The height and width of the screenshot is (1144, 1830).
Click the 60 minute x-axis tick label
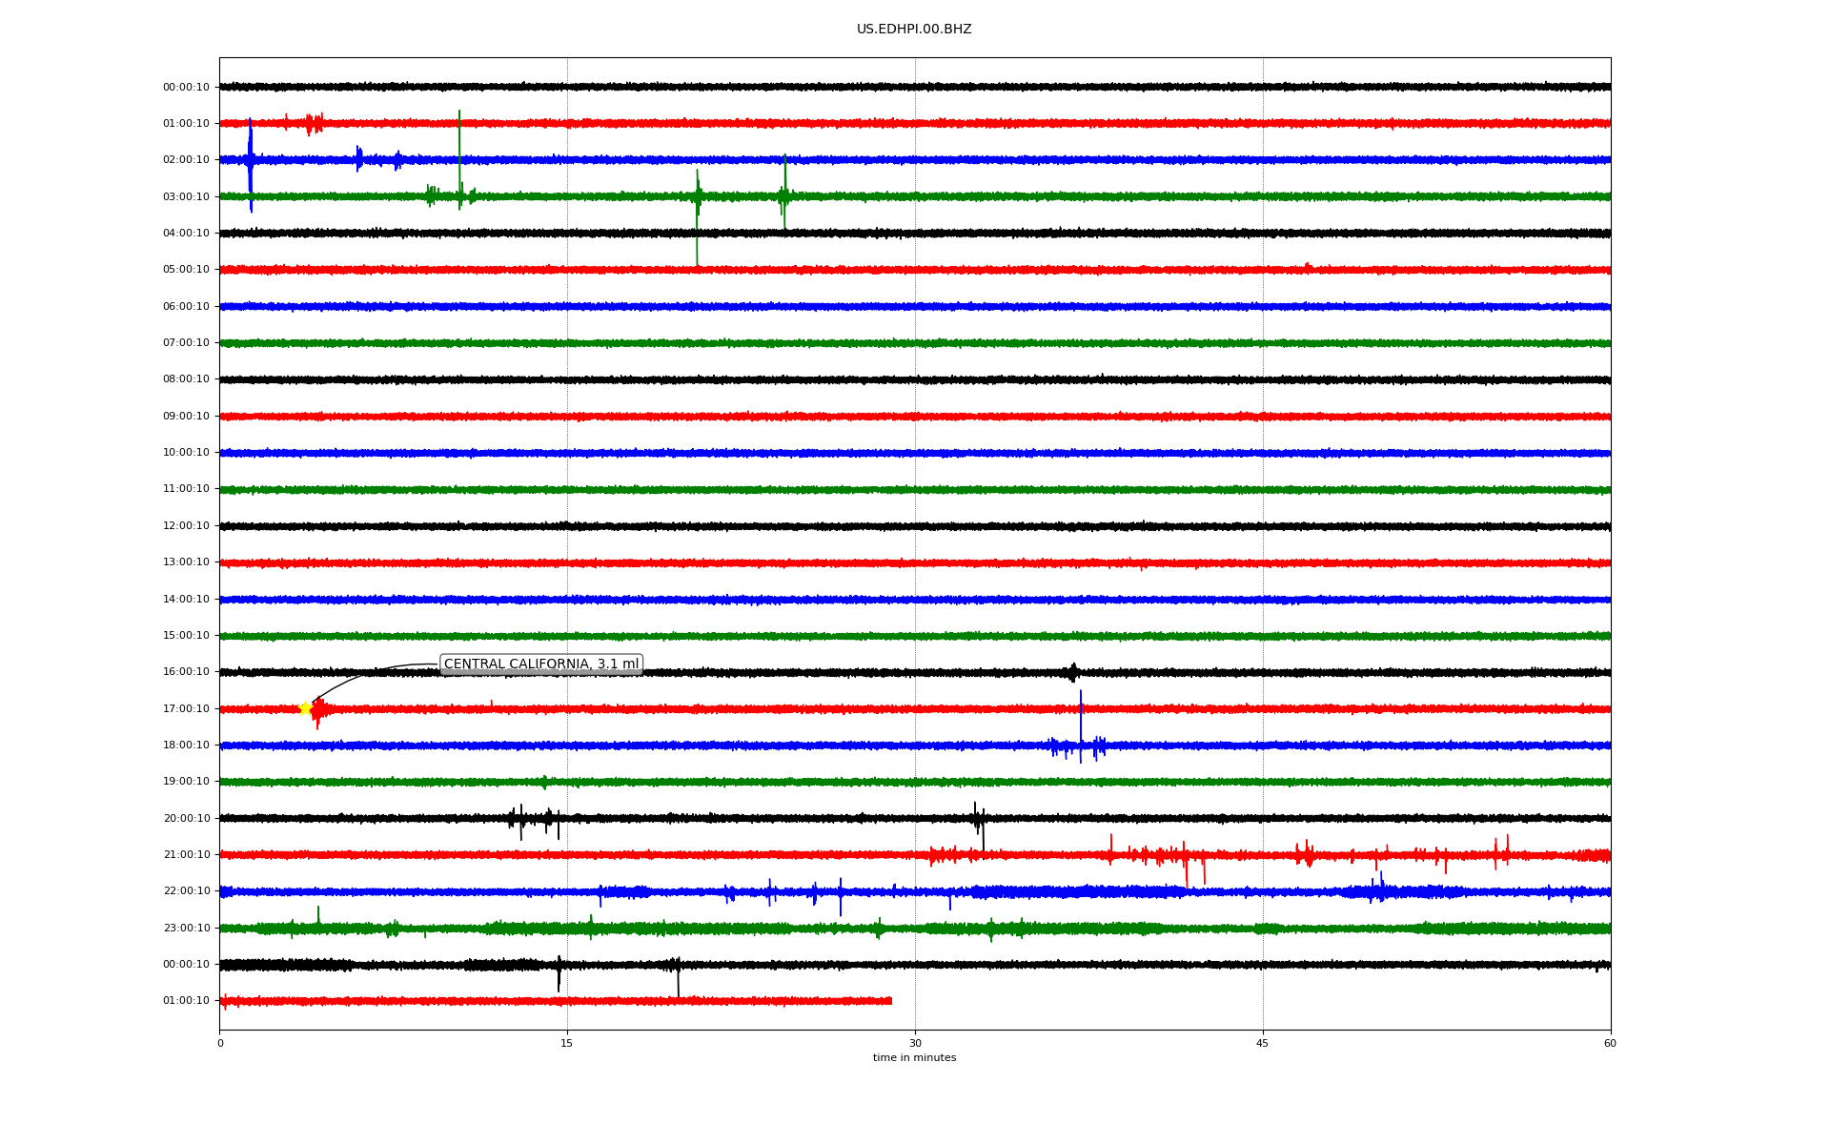coord(1609,1044)
